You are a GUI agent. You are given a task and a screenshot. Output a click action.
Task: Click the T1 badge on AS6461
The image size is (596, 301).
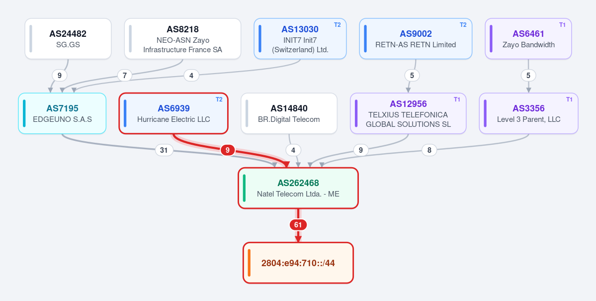coord(563,25)
